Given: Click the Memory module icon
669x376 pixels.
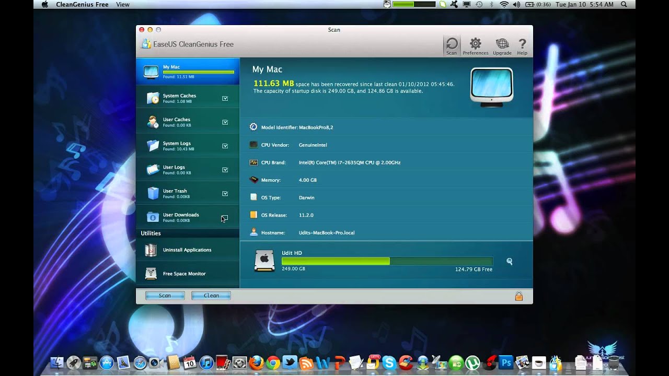Looking at the screenshot, I should point(253,180).
